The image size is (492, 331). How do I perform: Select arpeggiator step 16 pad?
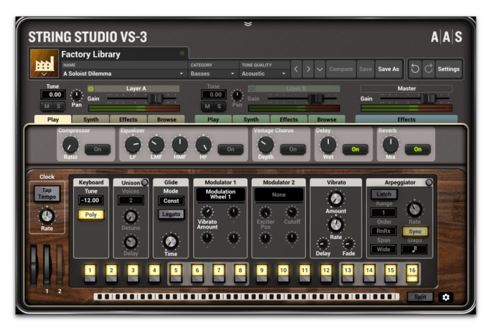point(412,273)
